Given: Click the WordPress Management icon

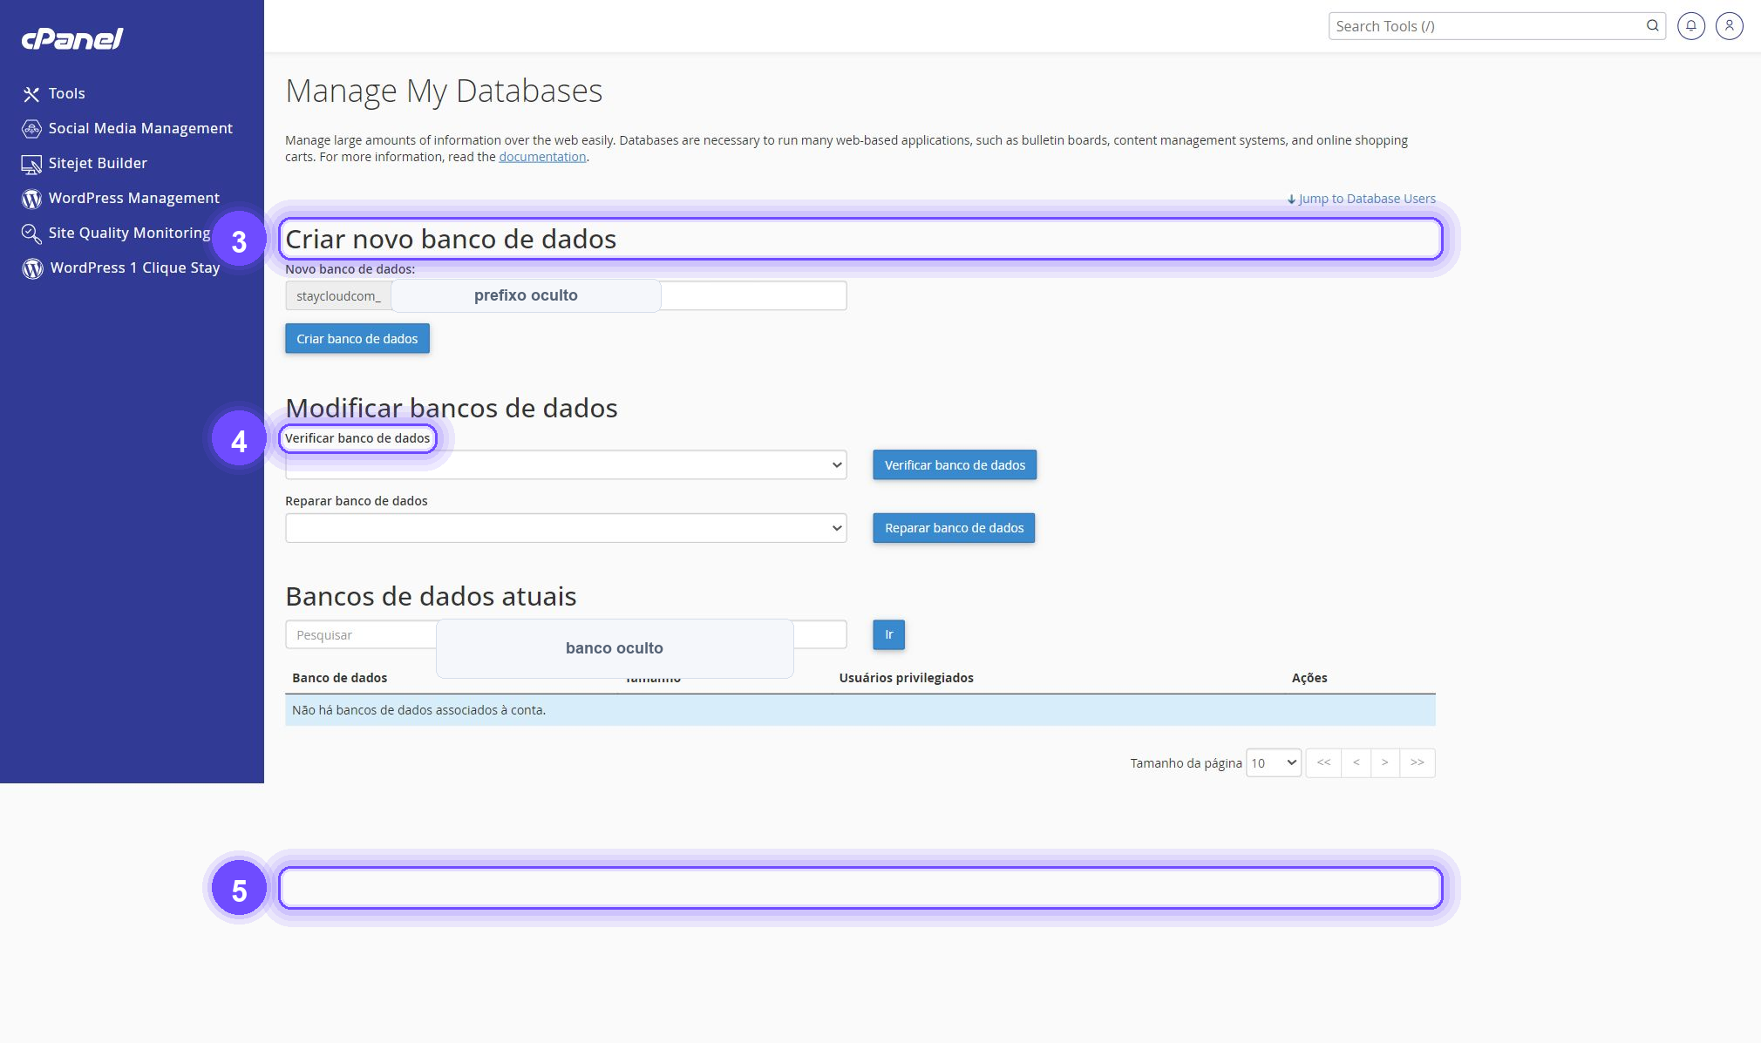Looking at the screenshot, I should pyautogui.click(x=31, y=199).
